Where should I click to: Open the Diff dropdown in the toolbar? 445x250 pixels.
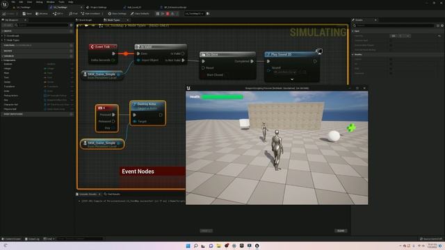pos(58,14)
